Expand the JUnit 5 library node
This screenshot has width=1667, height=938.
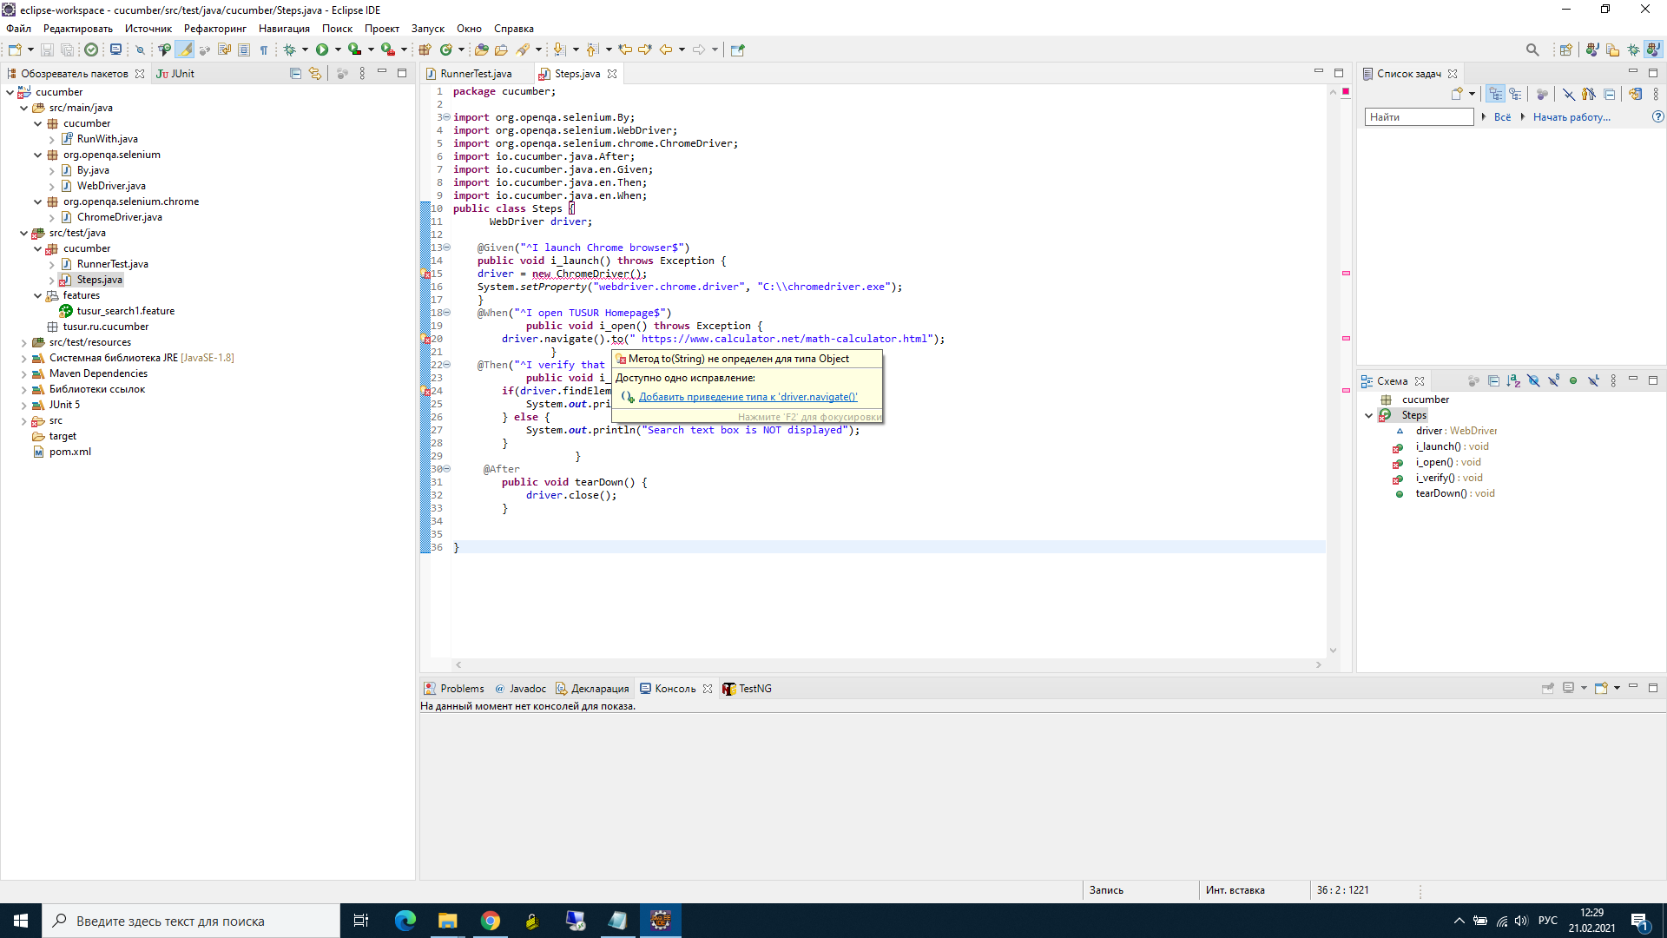click(23, 405)
